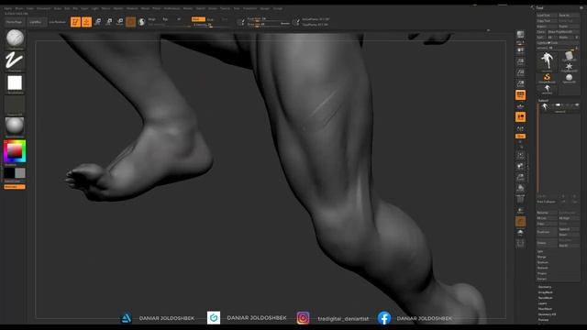Open the Preferences menu
The width and height of the screenshot is (587, 330).
tap(172, 8)
